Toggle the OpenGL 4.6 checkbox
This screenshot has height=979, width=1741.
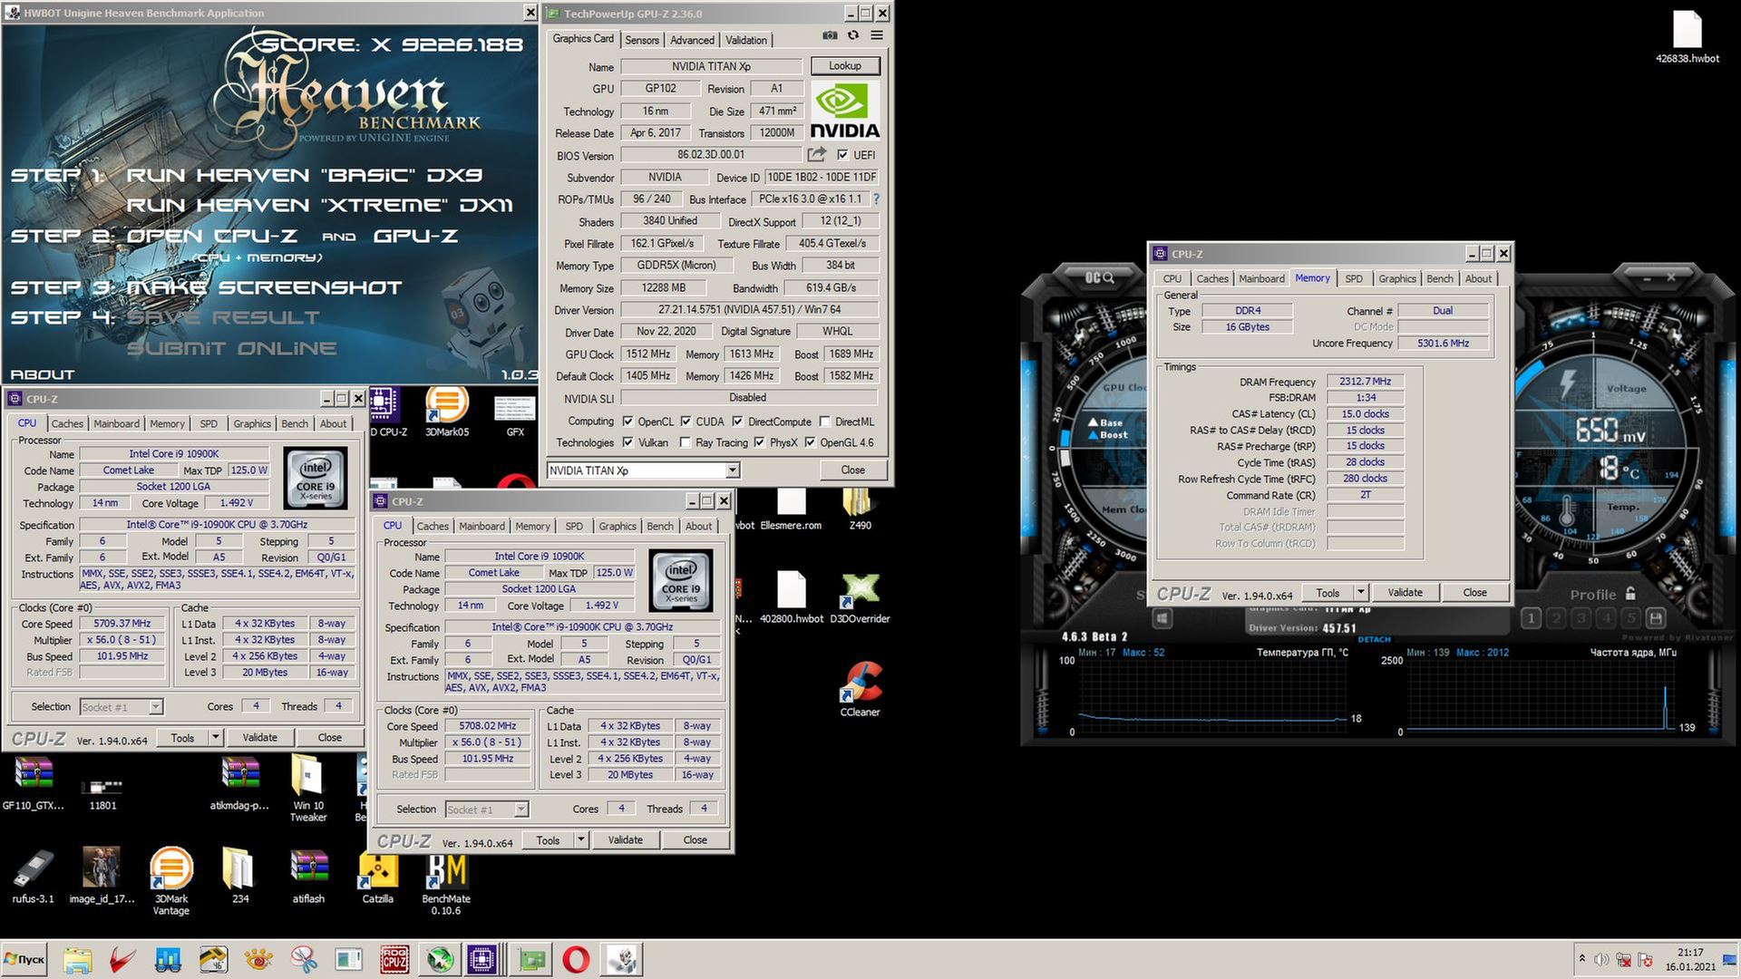coord(810,442)
